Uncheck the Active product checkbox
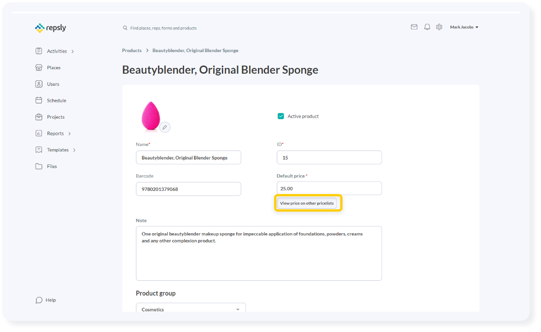 [281, 116]
